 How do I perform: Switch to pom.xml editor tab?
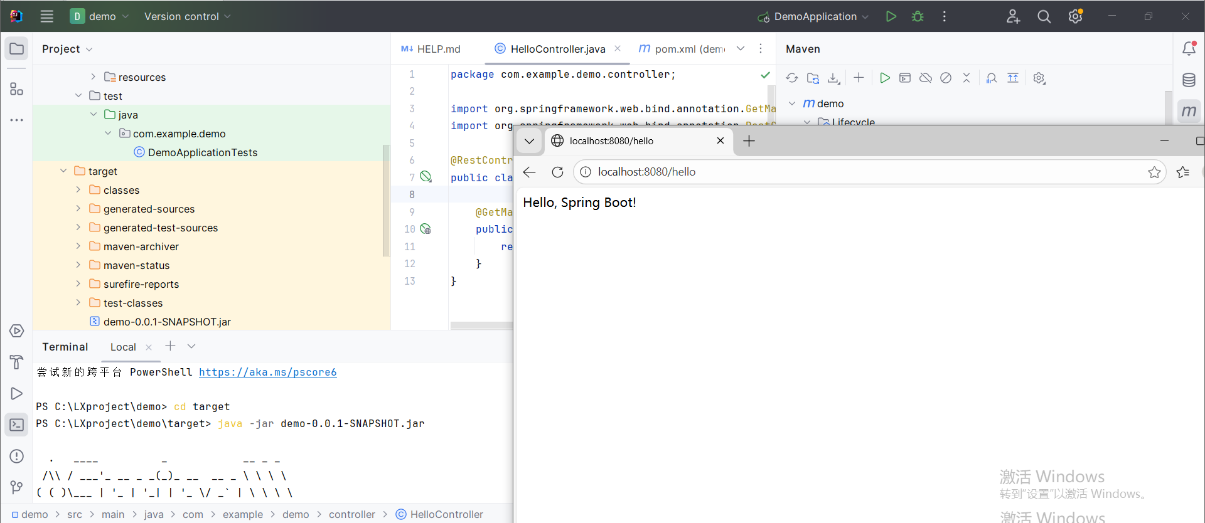[x=682, y=49]
